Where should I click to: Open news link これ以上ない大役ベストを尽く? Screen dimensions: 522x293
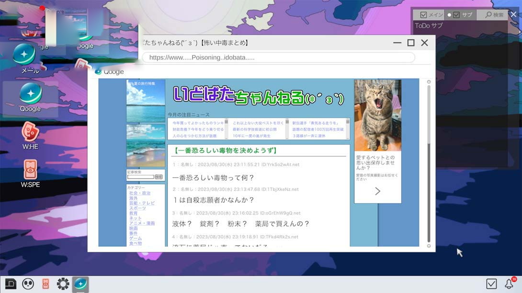pyautogui.click(x=258, y=123)
